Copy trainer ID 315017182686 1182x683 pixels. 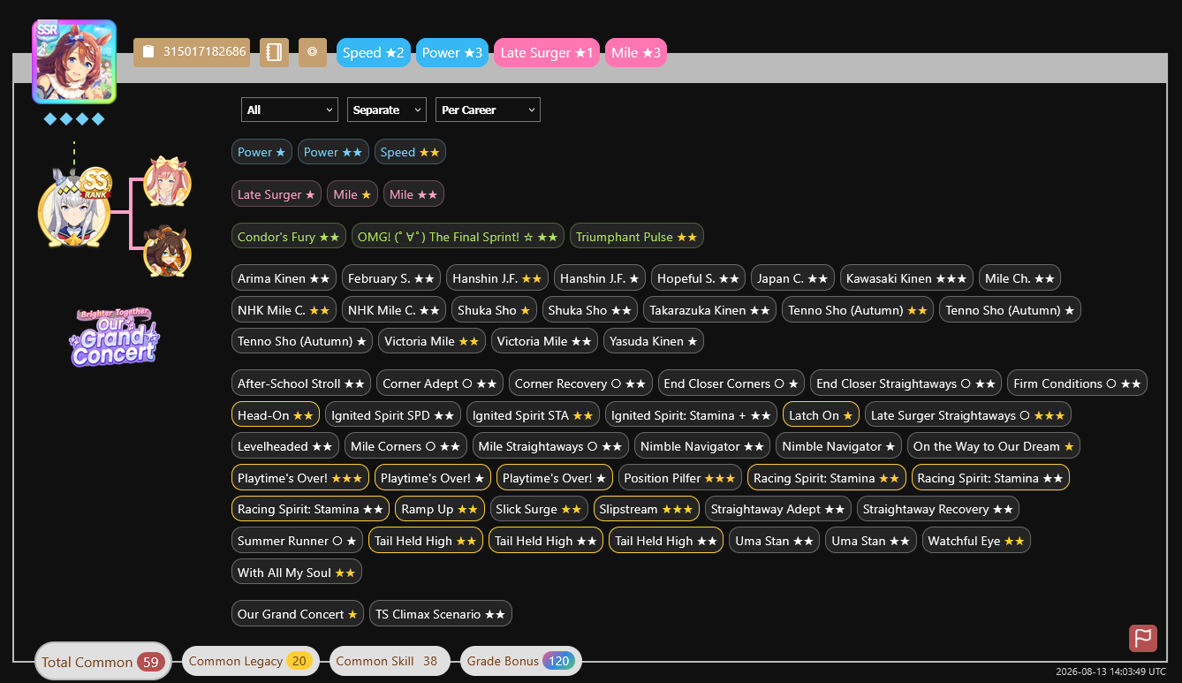coord(192,52)
